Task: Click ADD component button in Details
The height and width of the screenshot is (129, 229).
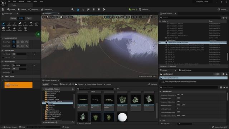Action: [217, 74]
